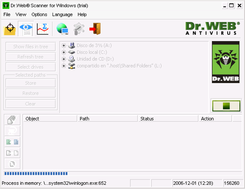The height and width of the screenshot is (189, 245).
Task: Click the Store button
Action: coord(31,83)
